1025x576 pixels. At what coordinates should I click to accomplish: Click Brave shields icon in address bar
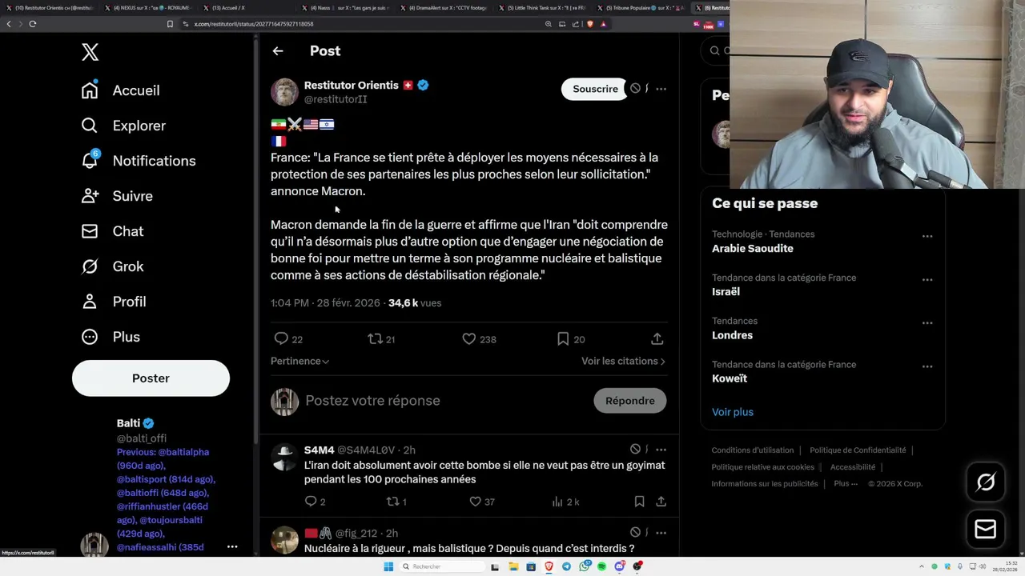click(589, 24)
